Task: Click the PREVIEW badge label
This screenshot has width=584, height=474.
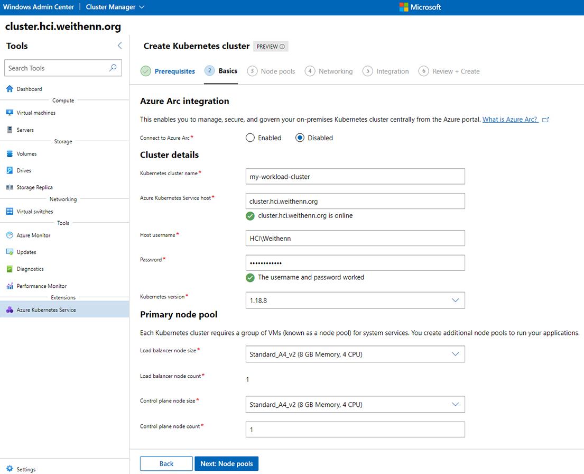Action: [271, 47]
